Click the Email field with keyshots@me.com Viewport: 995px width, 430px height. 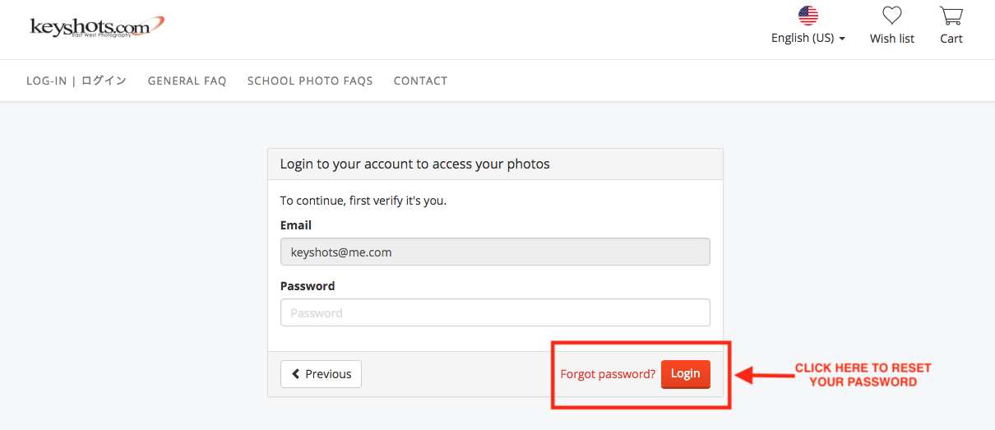[x=495, y=252]
